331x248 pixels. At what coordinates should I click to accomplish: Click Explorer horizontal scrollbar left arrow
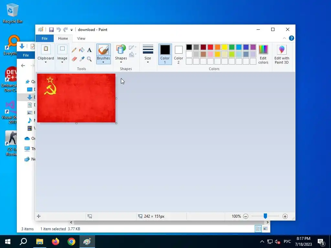pos(71,222)
